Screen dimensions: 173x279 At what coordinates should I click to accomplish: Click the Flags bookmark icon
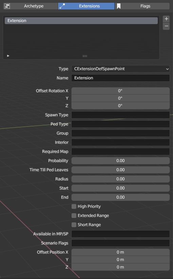pos(119,6)
